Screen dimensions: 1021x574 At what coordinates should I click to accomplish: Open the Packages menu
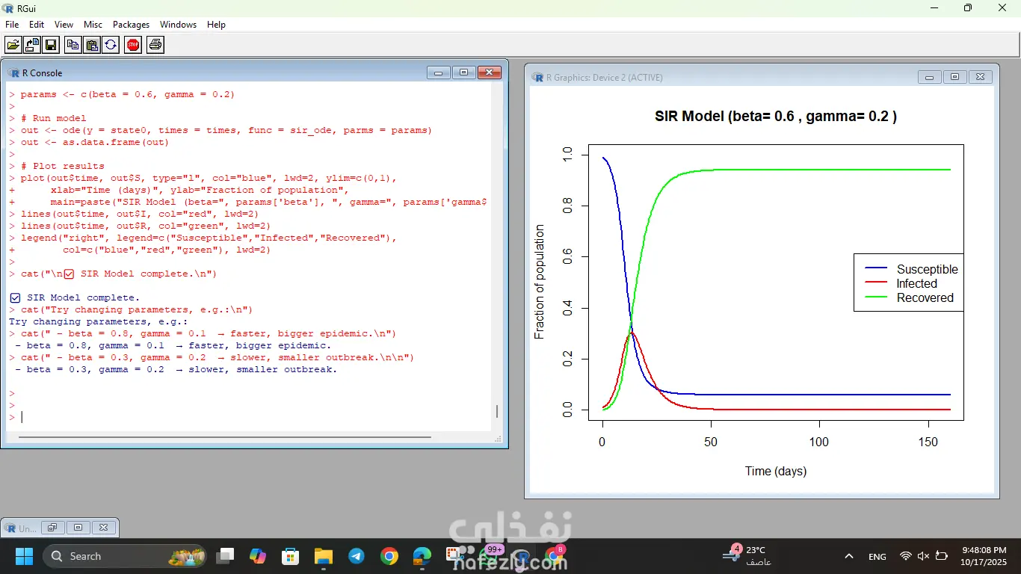click(x=132, y=25)
